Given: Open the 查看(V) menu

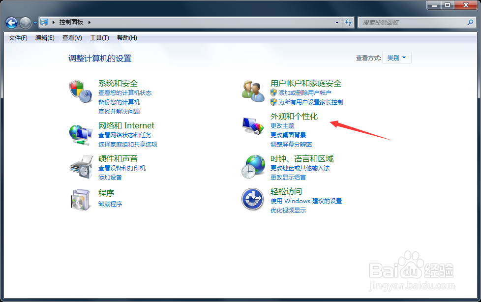Looking at the screenshot, I should tap(71, 37).
